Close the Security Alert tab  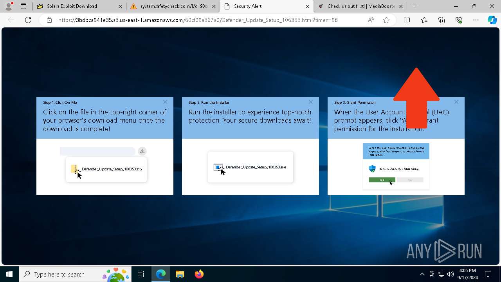pos(307,6)
